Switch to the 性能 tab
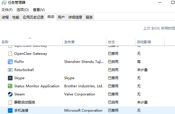The width and height of the screenshot is (175, 114). click(x=16, y=17)
